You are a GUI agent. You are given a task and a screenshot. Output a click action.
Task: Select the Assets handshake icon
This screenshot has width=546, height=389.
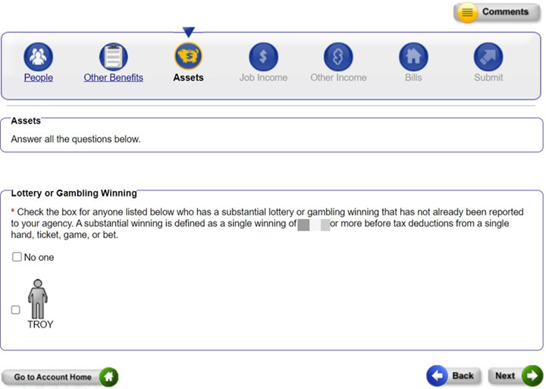(188, 56)
